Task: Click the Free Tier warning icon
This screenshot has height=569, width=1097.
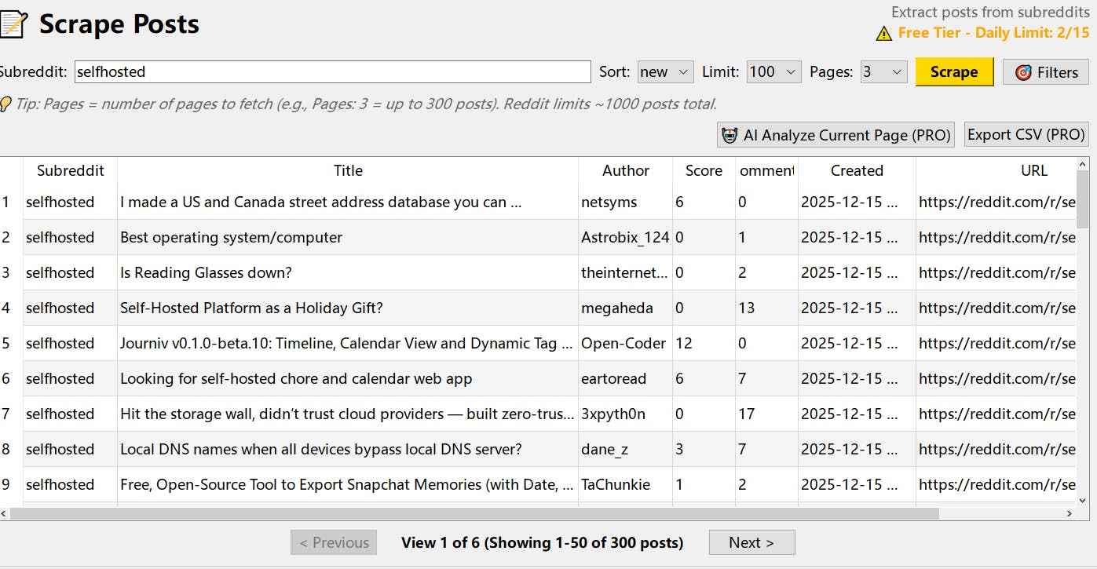Action: click(884, 33)
